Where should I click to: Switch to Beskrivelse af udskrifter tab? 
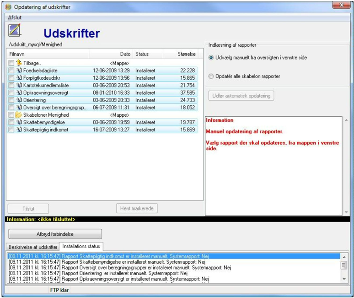(33, 247)
